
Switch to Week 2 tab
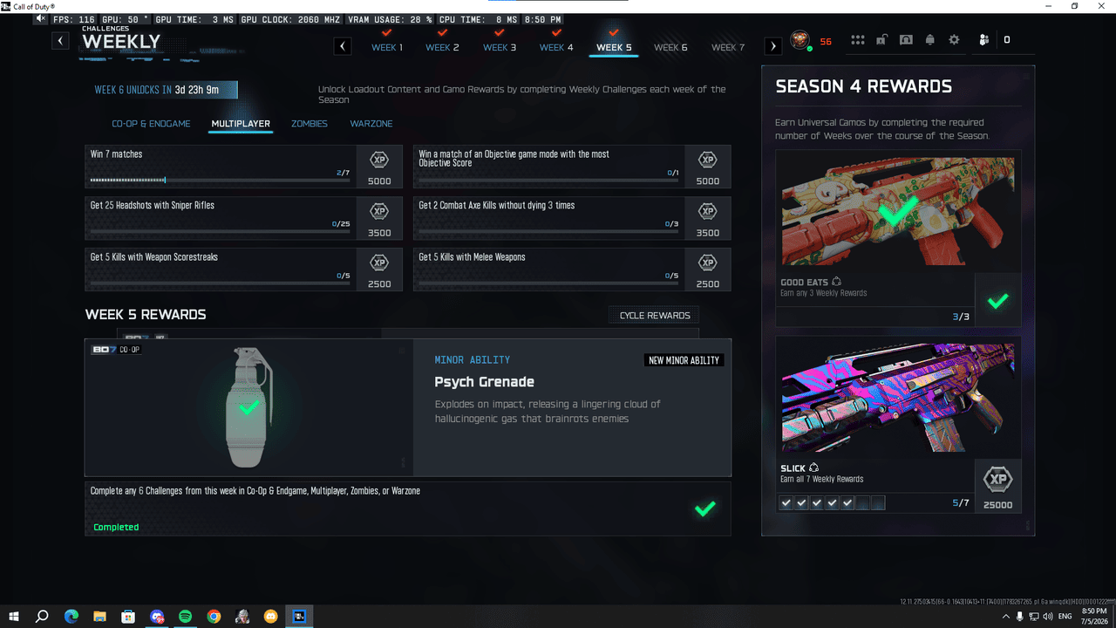(x=442, y=47)
